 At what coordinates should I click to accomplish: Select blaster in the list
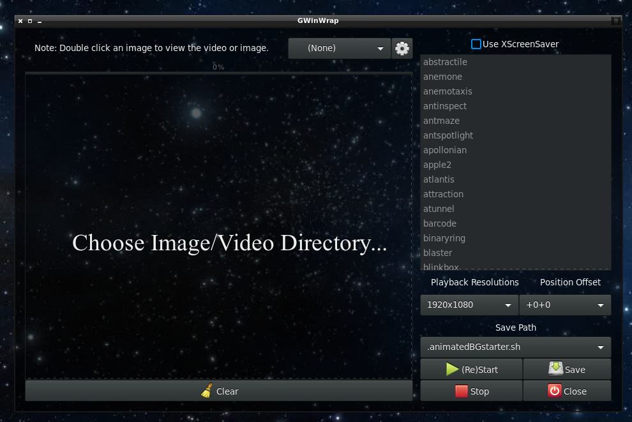[x=516, y=253]
